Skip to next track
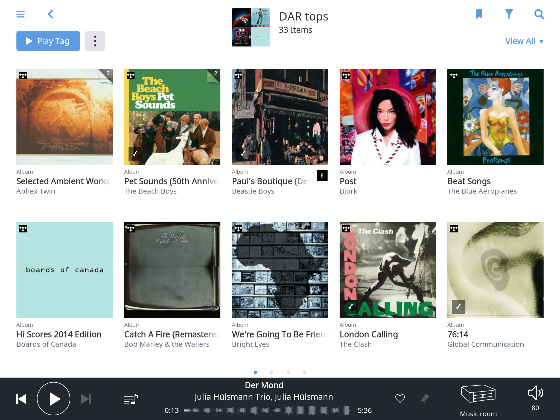 [86, 399]
